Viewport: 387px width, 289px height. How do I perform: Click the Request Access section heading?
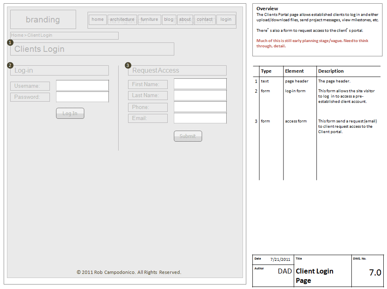(x=177, y=70)
